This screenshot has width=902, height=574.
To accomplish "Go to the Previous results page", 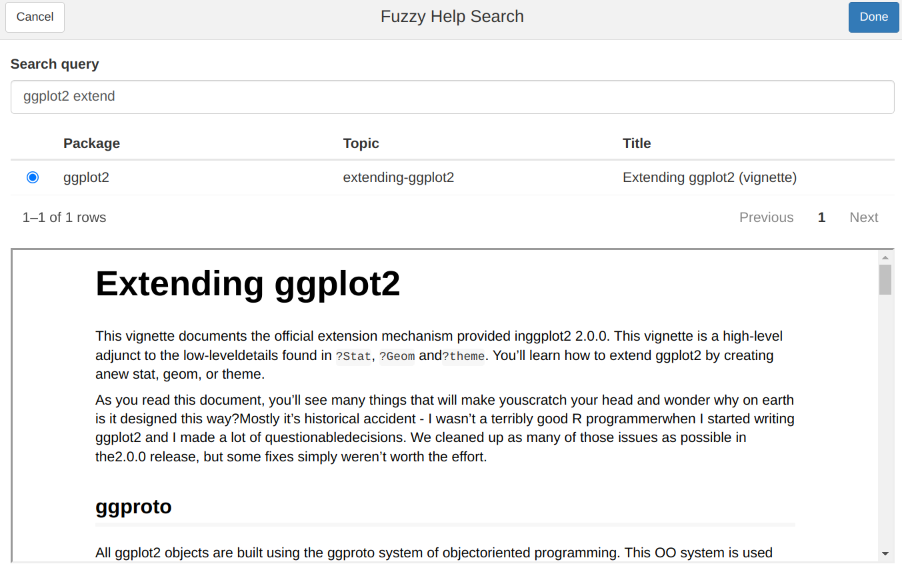I will [766, 217].
